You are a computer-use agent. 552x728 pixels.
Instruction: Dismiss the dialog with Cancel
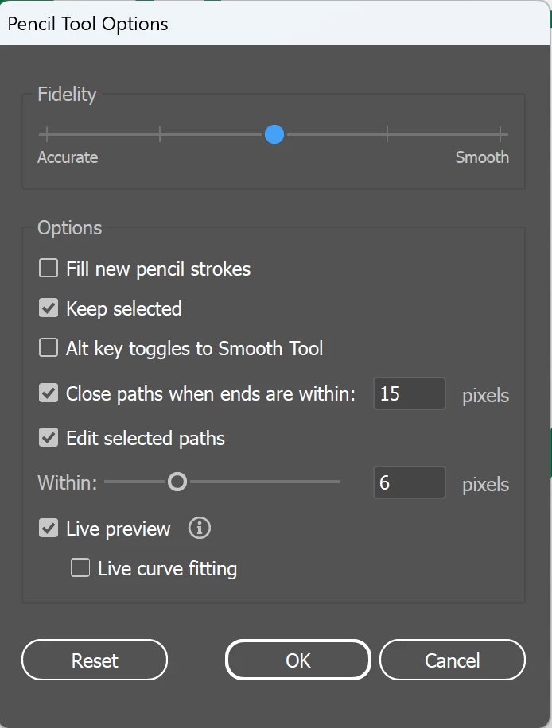click(x=452, y=660)
